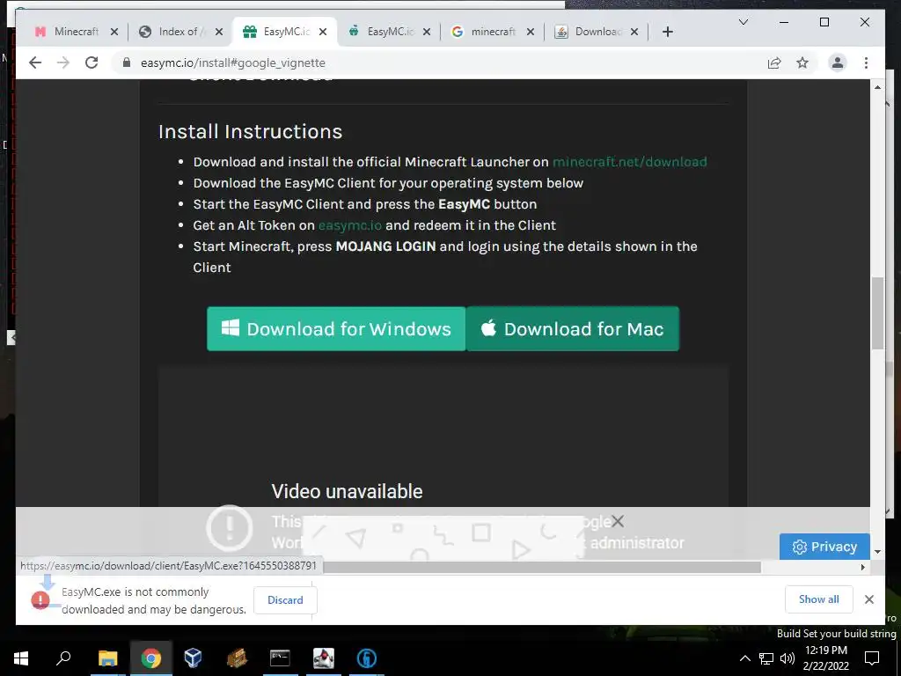Screen dimensions: 901x676
Task: Click Download for Mac button
Action: (573, 329)
